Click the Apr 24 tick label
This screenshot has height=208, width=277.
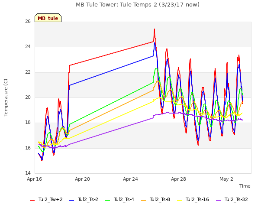(130, 179)
